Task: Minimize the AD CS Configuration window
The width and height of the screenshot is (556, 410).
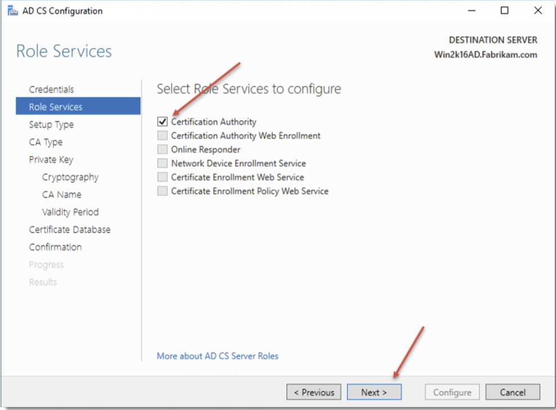Action: (472, 11)
